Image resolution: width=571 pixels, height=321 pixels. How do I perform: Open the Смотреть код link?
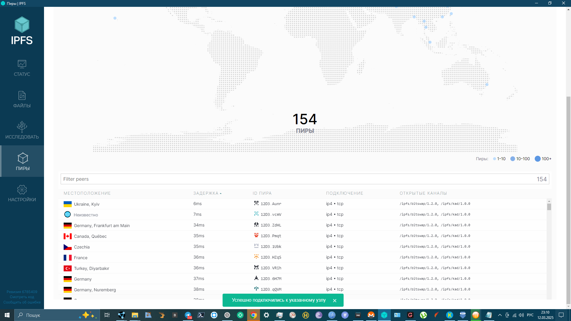tap(22, 297)
